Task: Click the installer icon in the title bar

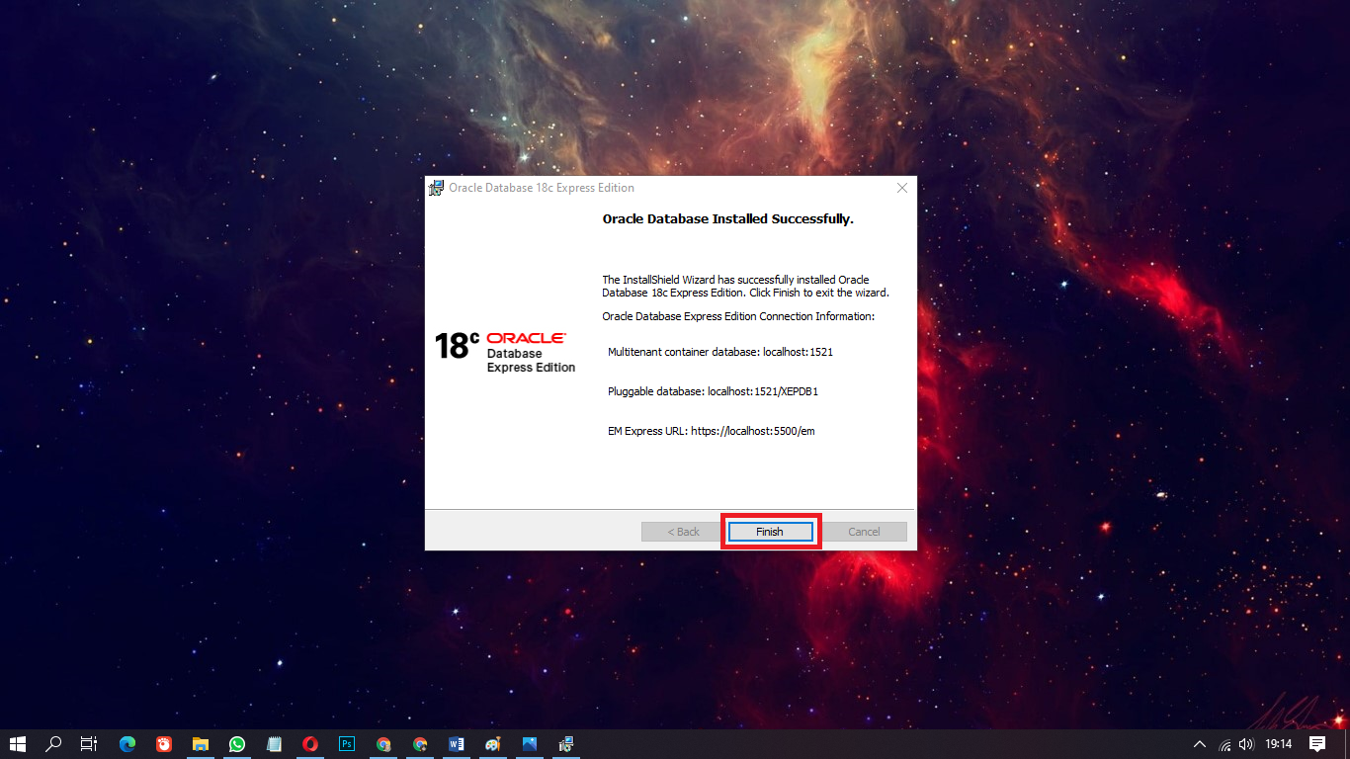Action: (436, 188)
